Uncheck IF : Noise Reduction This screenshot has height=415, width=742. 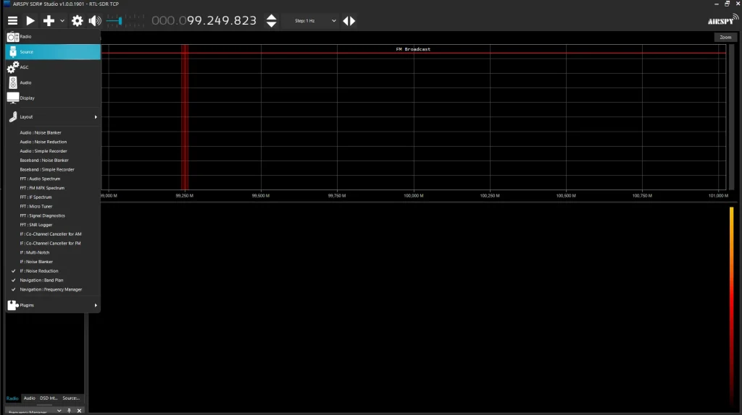(x=39, y=271)
